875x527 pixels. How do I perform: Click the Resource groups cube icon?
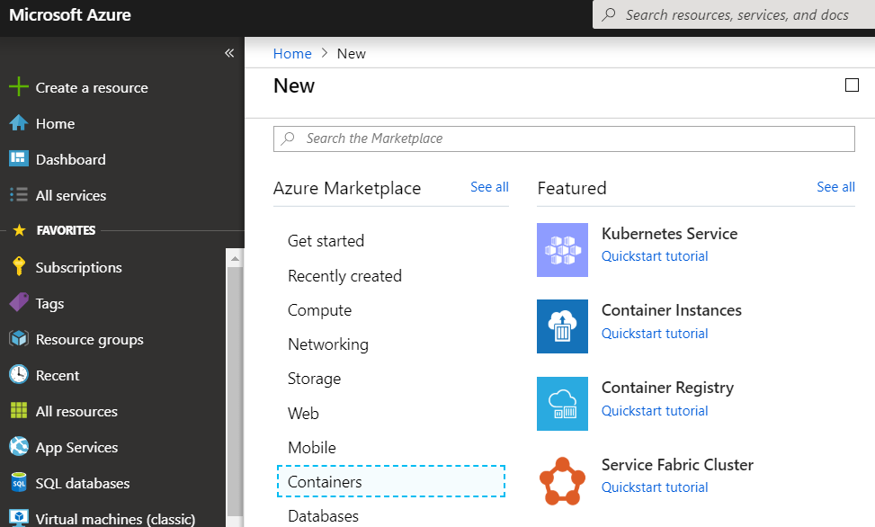pos(18,339)
